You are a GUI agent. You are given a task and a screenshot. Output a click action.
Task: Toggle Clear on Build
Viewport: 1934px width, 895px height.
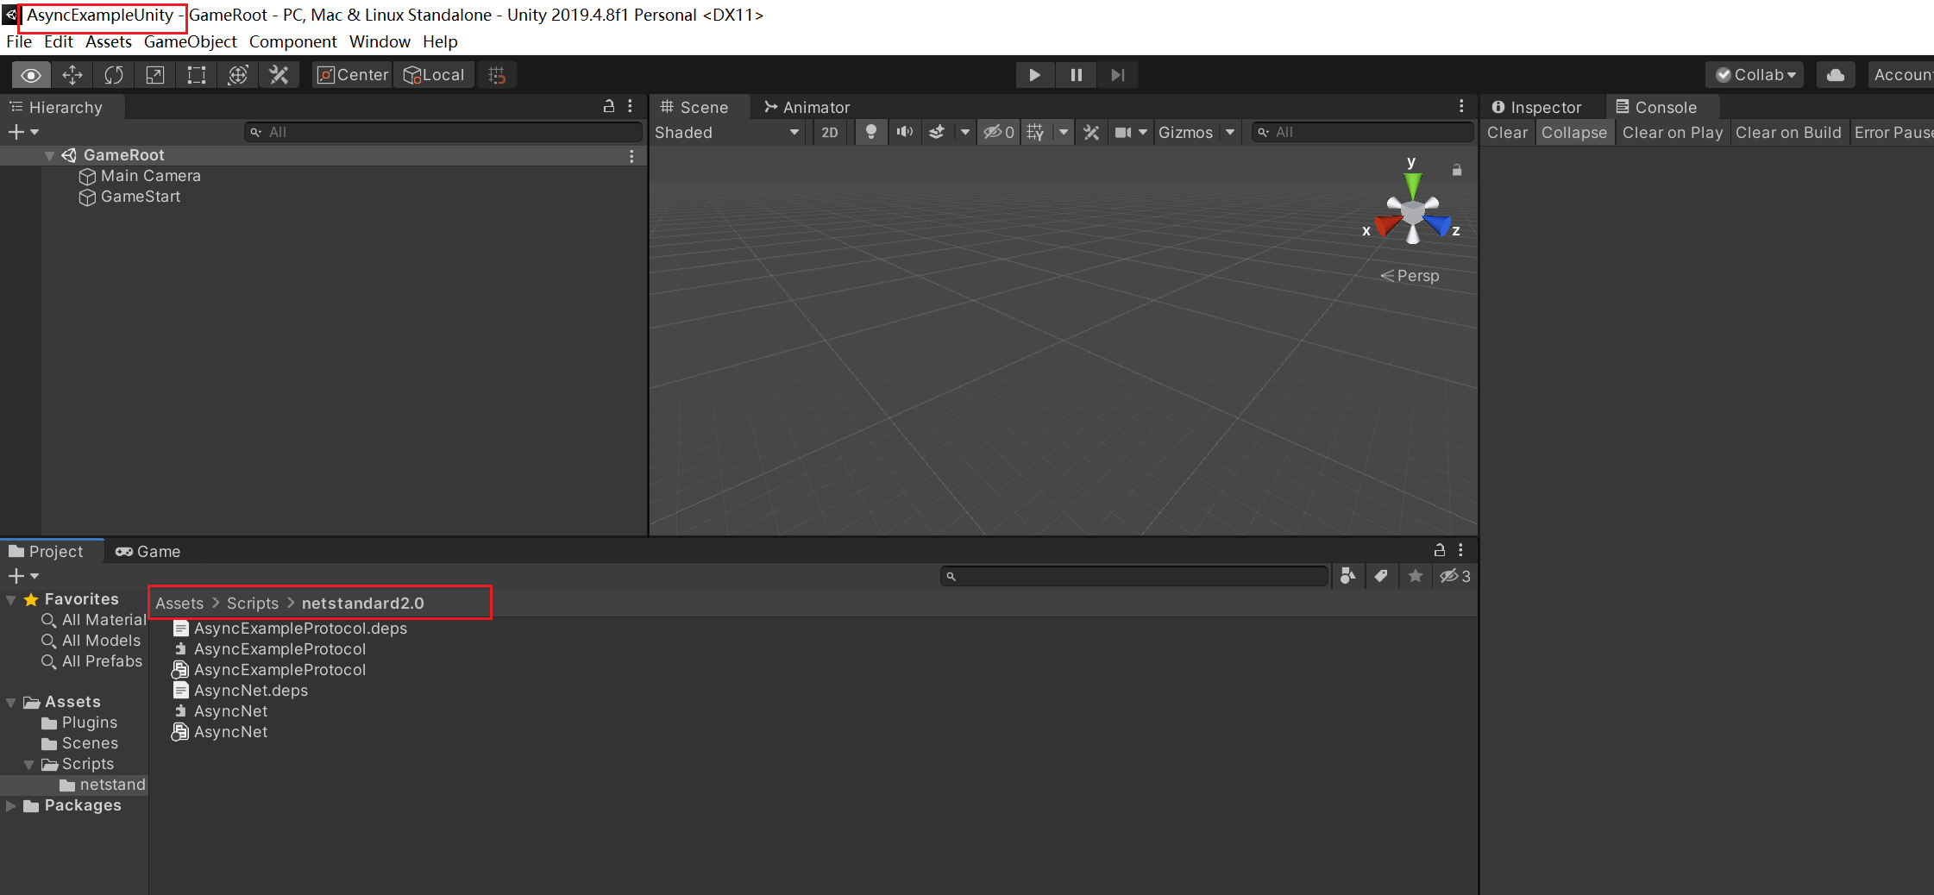[x=1788, y=132]
